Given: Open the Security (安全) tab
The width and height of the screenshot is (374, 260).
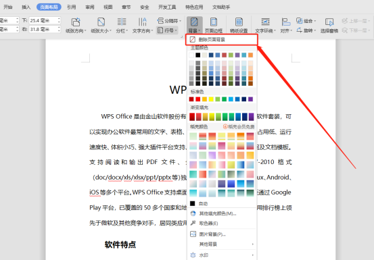Looking at the screenshot, I should 145,7.
